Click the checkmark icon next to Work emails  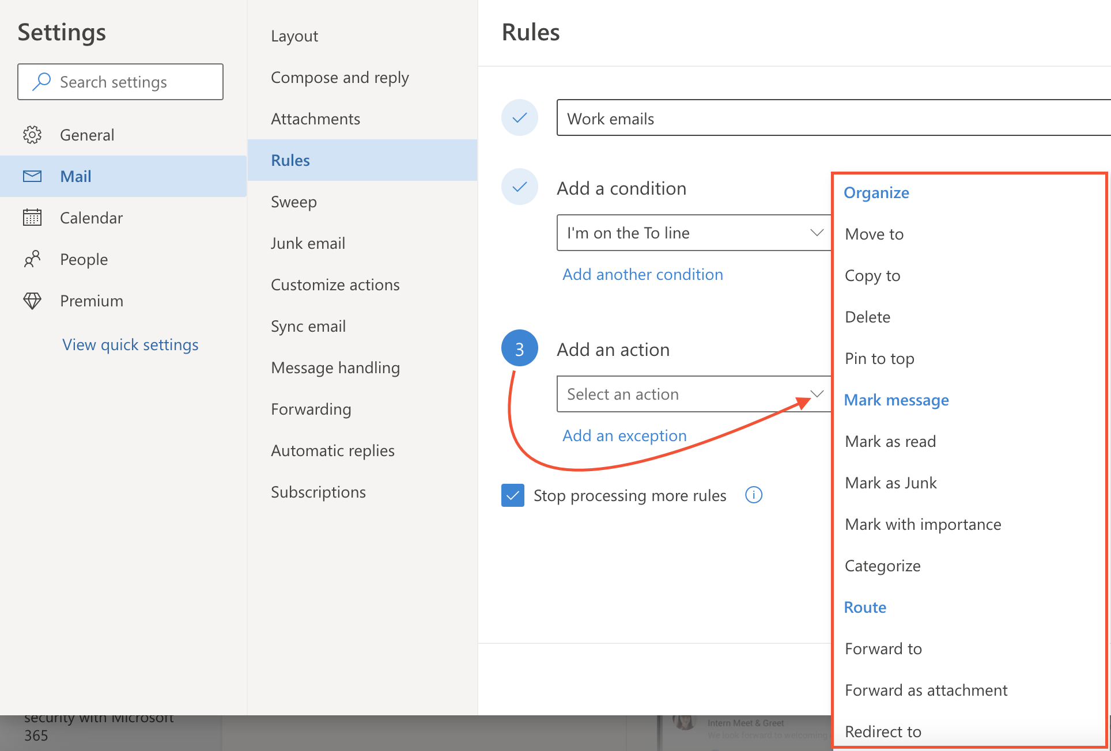click(x=520, y=118)
